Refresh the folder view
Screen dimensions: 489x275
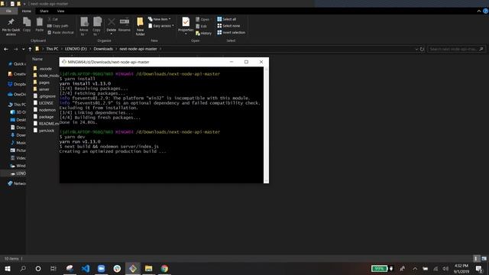[422, 49]
